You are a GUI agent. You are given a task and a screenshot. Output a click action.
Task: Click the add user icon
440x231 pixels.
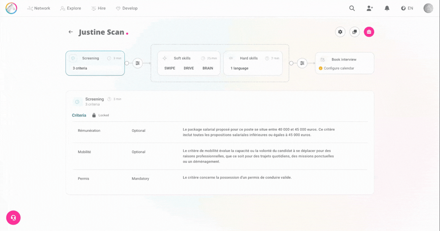click(369, 8)
